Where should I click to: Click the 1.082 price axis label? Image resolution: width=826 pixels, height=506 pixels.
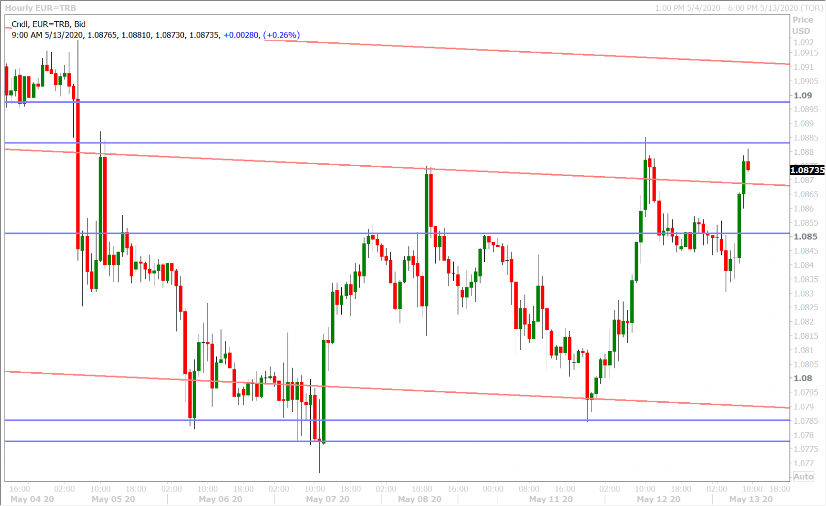(x=803, y=322)
